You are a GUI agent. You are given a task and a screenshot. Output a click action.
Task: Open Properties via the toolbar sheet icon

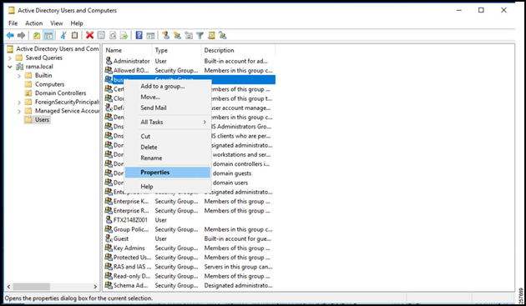(101, 35)
